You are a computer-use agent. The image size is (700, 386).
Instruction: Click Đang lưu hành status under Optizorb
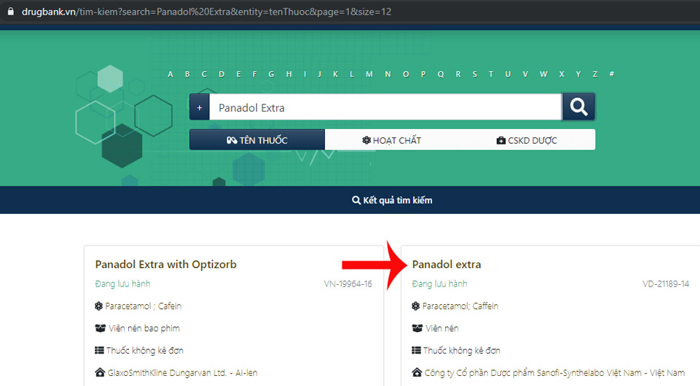point(123,283)
